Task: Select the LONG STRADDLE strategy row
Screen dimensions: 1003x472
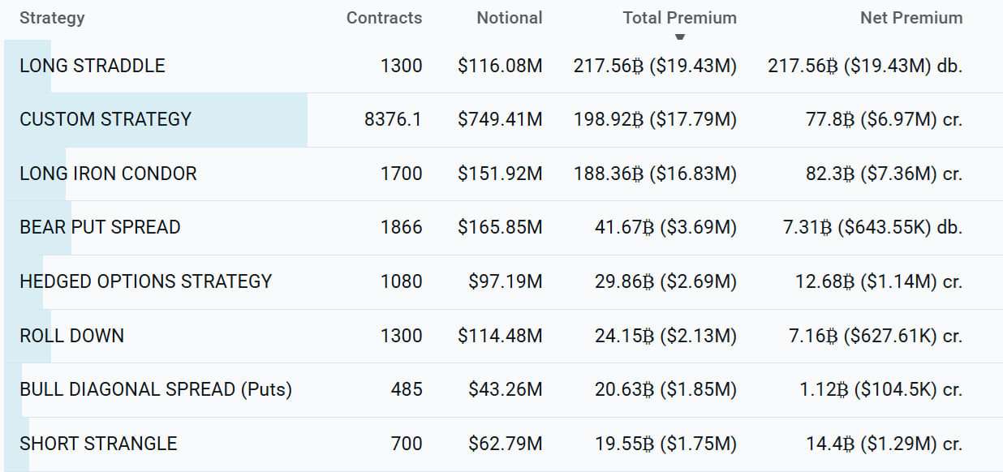Action: (93, 66)
